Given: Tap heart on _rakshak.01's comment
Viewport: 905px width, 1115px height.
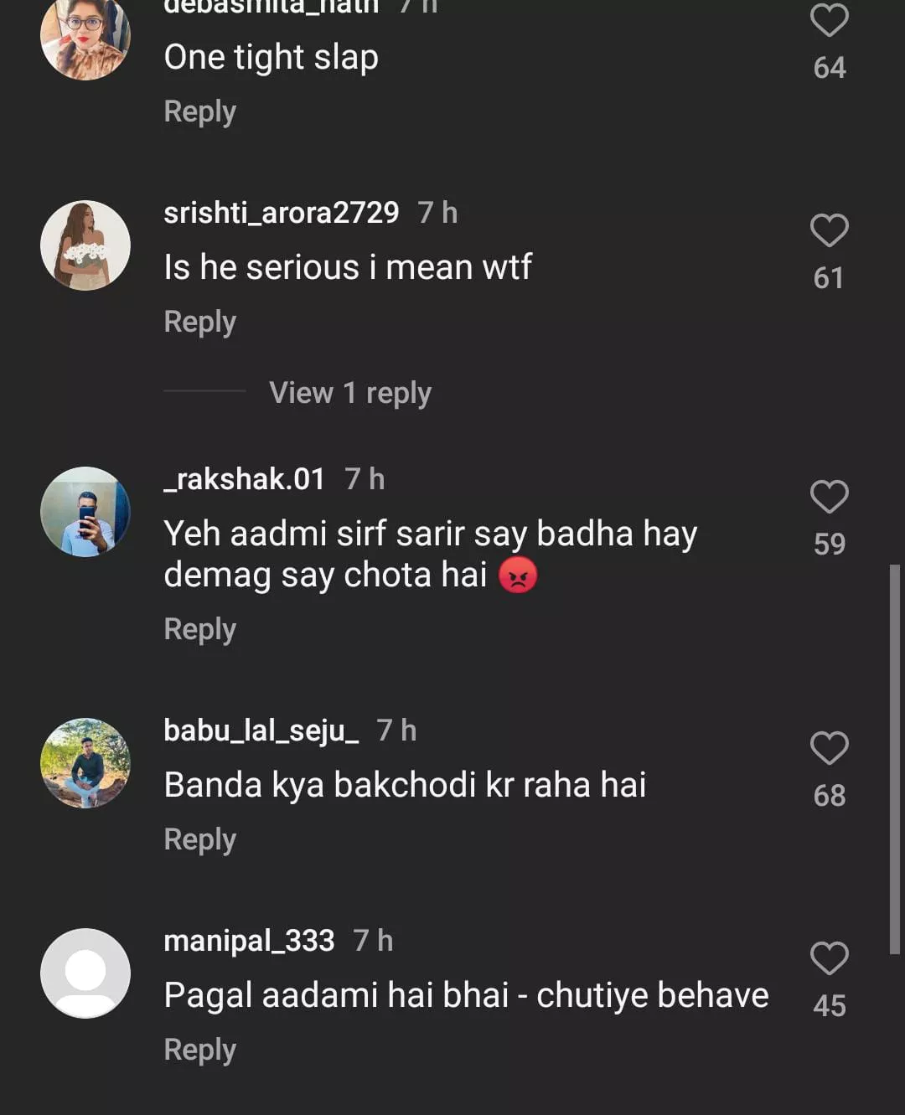Looking at the screenshot, I should point(829,497).
